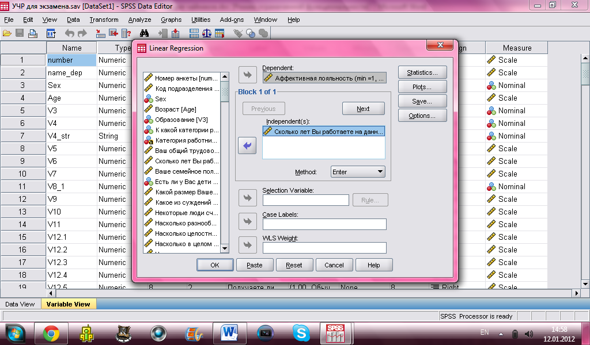Image resolution: width=590 pixels, height=345 pixels.
Task: Open Google Chrome from the taskbar
Action: click(x=51, y=333)
